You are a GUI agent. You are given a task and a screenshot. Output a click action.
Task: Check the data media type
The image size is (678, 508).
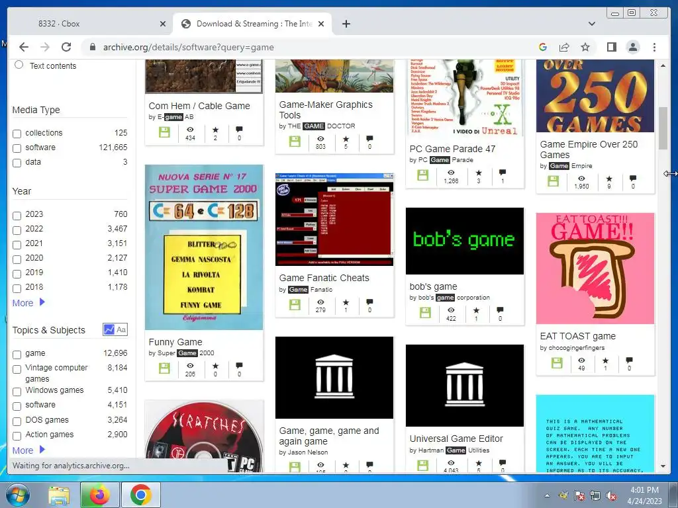point(17,163)
